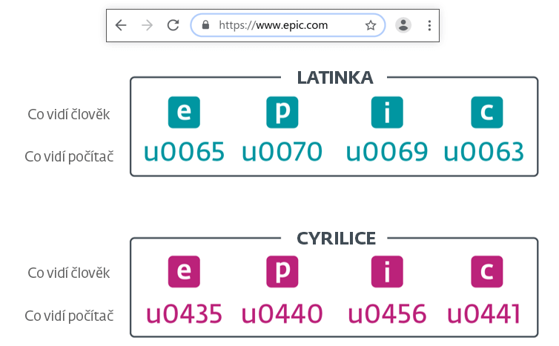The image size is (559, 346).
Task: Select the code u0435
Action: click(184, 314)
